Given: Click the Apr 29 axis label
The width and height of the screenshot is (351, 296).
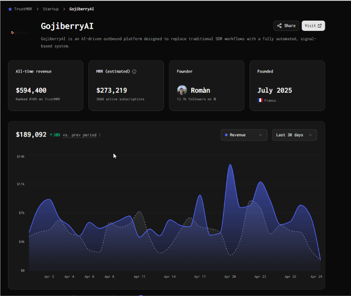Looking at the screenshot, I should click(316, 277).
